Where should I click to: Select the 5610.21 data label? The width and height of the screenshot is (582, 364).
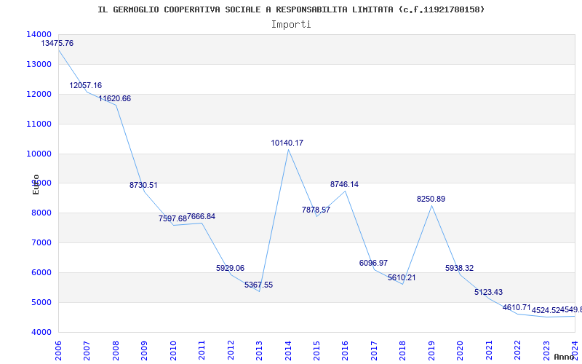tap(402, 277)
